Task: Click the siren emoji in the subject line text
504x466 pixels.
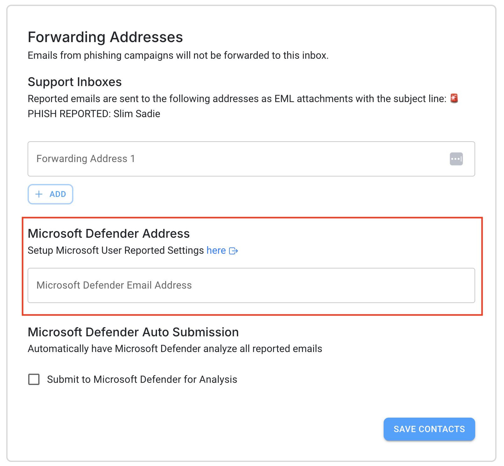Action: click(x=454, y=98)
